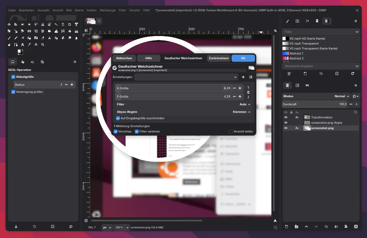Open the Filter menu

coord(122,10)
